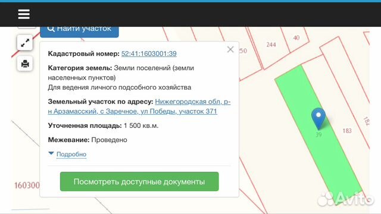Click the Уточненная площадь 1 500 кв.м. text
The width and height of the screenshot is (381, 214).
coord(103,125)
